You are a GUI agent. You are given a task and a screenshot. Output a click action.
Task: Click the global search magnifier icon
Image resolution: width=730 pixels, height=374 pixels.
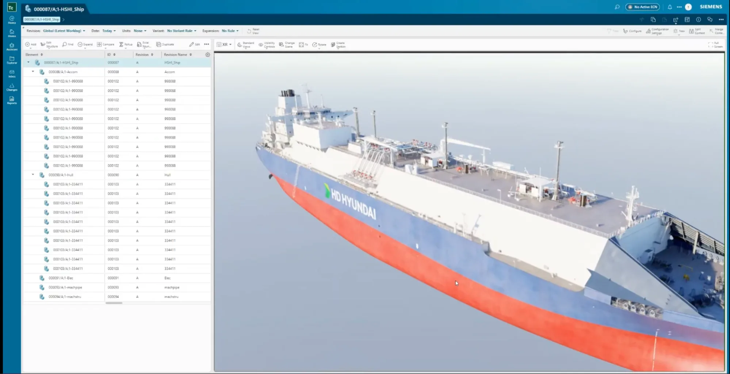(617, 7)
